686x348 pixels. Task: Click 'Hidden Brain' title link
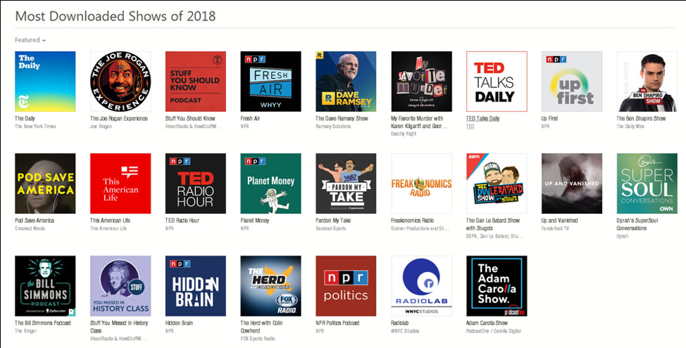tap(180, 323)
